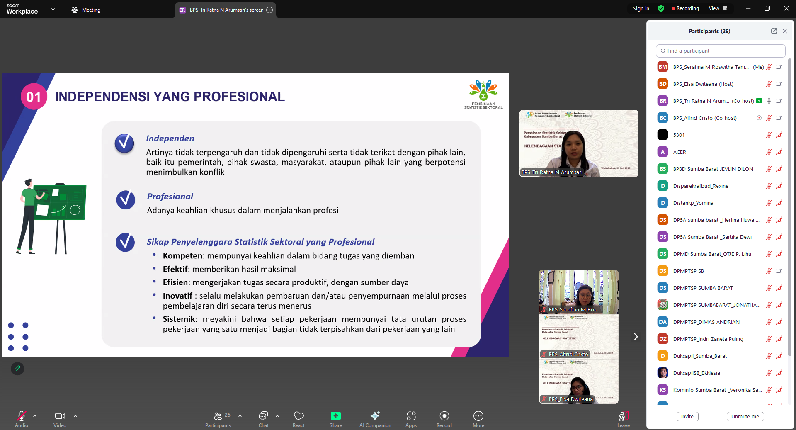Image resolution: width=796 pixels, height=430 pixels.
Task: Open More options in toolbar
Action: pyautogui.click(x=478, y=416)
